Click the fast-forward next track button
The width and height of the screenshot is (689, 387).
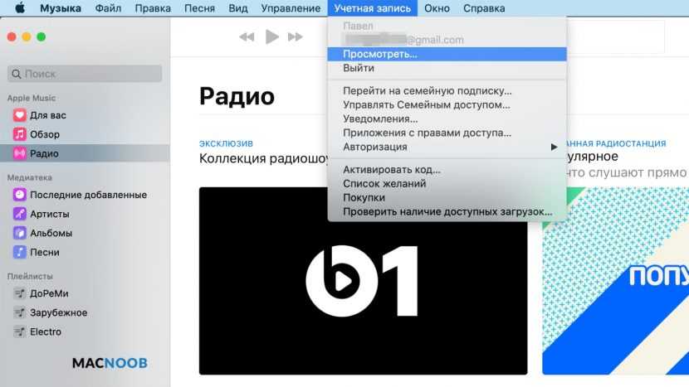click(296, 36)
